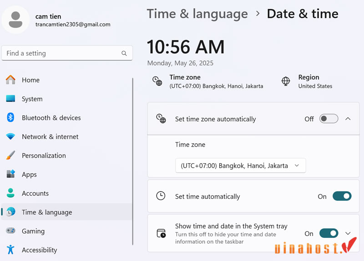Select Apps in the sidebar
The width and height of the screenshot is (364, 261).
[x=67, y=174]
